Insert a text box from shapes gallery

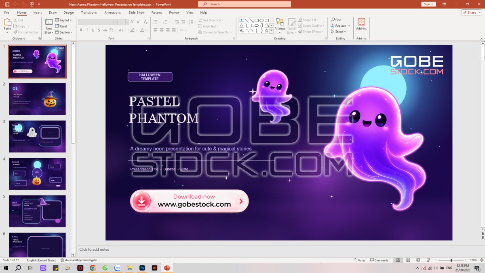(x=241, y=20)
